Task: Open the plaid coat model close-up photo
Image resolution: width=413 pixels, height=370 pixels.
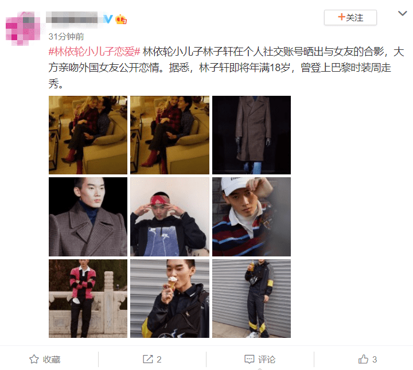Action: 88,217
